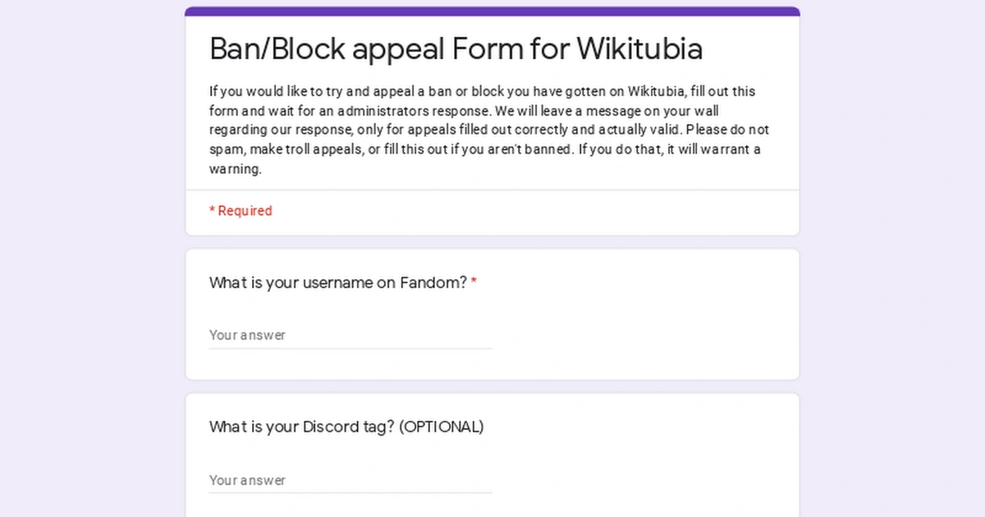Click the '(OPTIONAL)' label text
The height and width of the screenshot is (517, 985).
[x=442, y=427]
